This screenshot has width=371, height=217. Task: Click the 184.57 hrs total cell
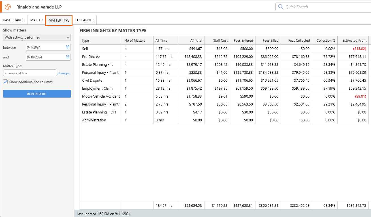click(166, 205)
